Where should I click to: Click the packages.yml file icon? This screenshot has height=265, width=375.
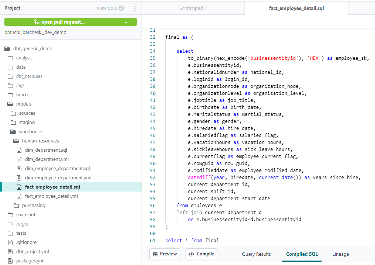(x=10, y=261)
